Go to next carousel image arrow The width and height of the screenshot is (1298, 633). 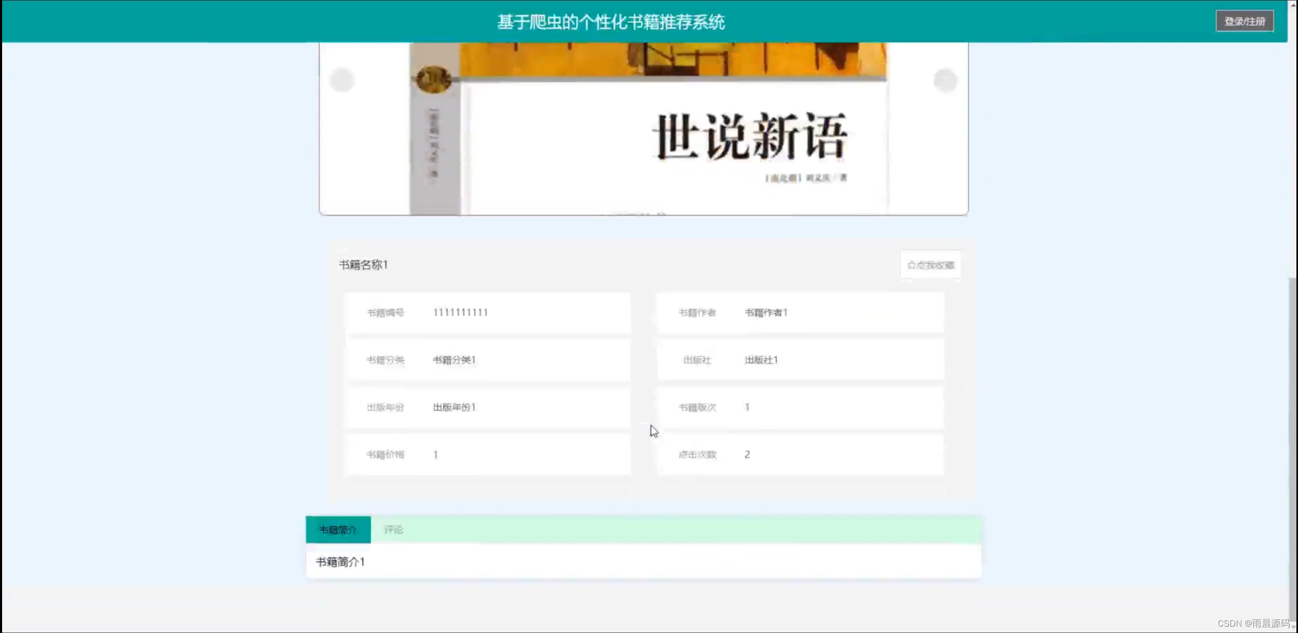pos(945,80)
